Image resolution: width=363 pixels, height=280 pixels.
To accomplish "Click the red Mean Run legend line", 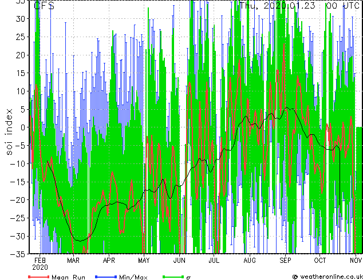I will coord(39,277).
